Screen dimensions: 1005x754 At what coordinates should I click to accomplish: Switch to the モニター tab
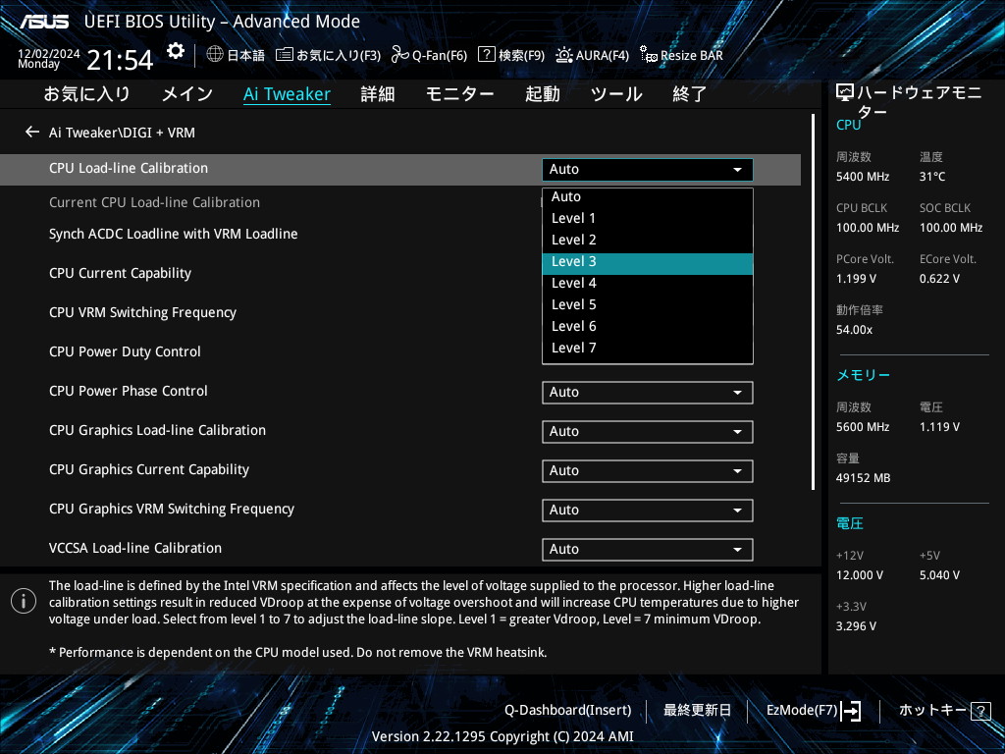pyautogui.click(x=459, y=94)
